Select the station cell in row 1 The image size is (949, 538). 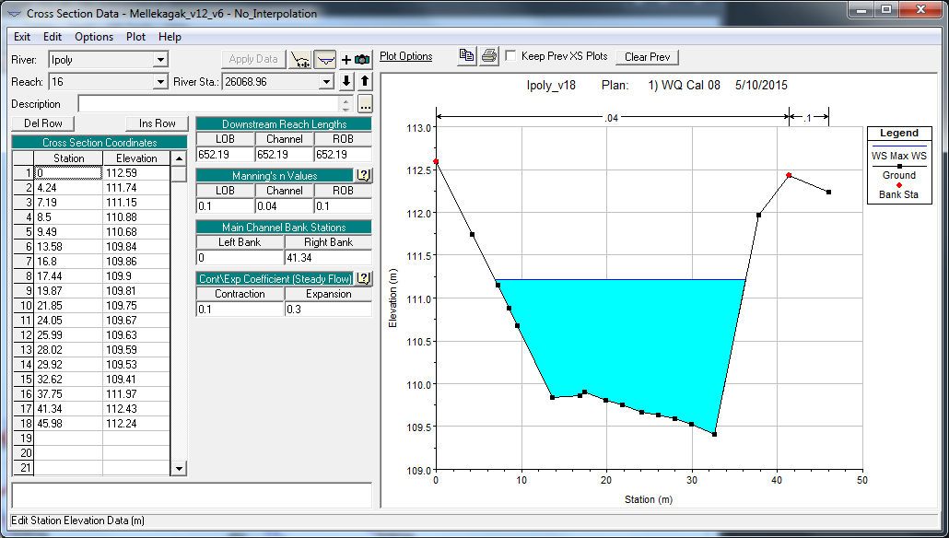68,173
